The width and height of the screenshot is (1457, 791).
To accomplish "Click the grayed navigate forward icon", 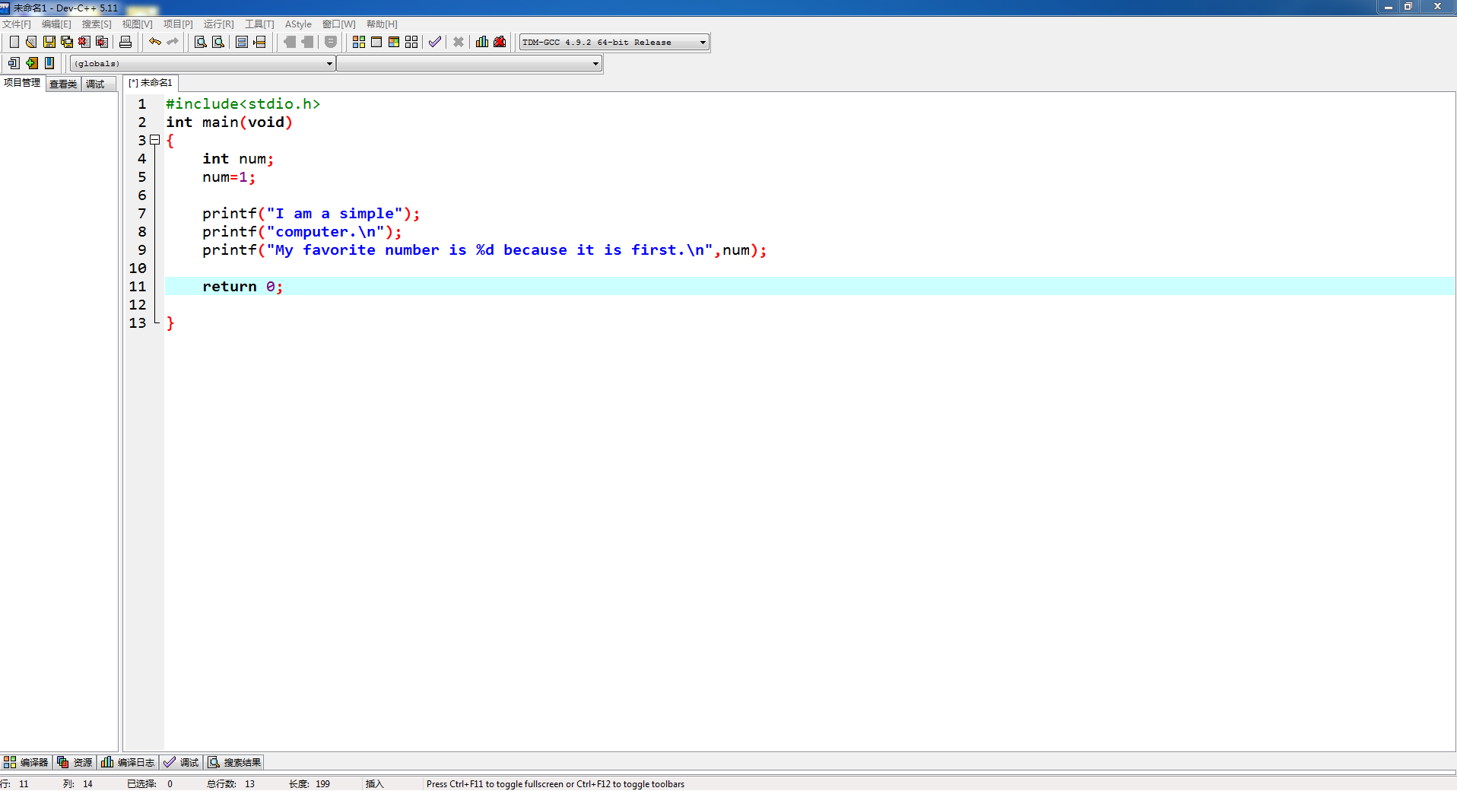I will [x=307, y=42].
